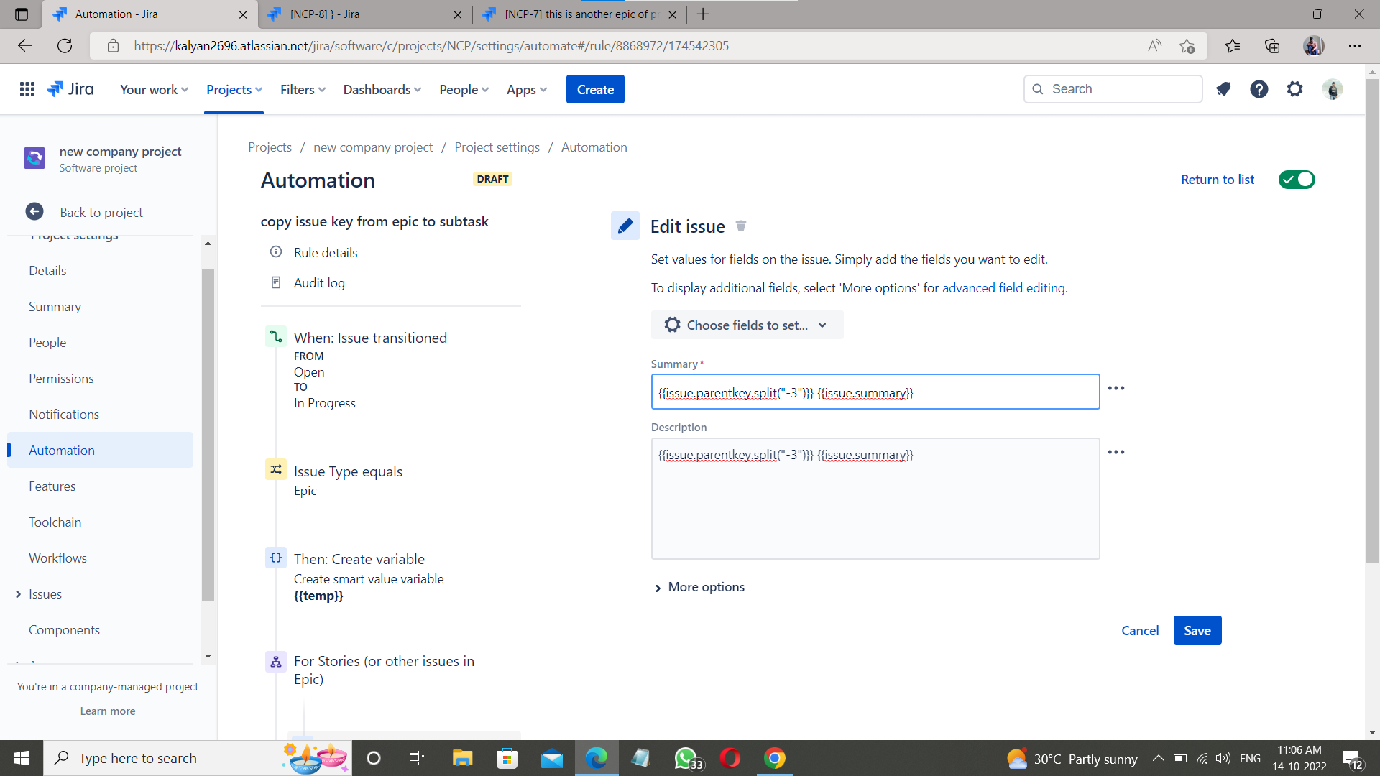
Task: Select the Create variable action icon in the rule
Action: pyautogui.click(x=276, y=558)
